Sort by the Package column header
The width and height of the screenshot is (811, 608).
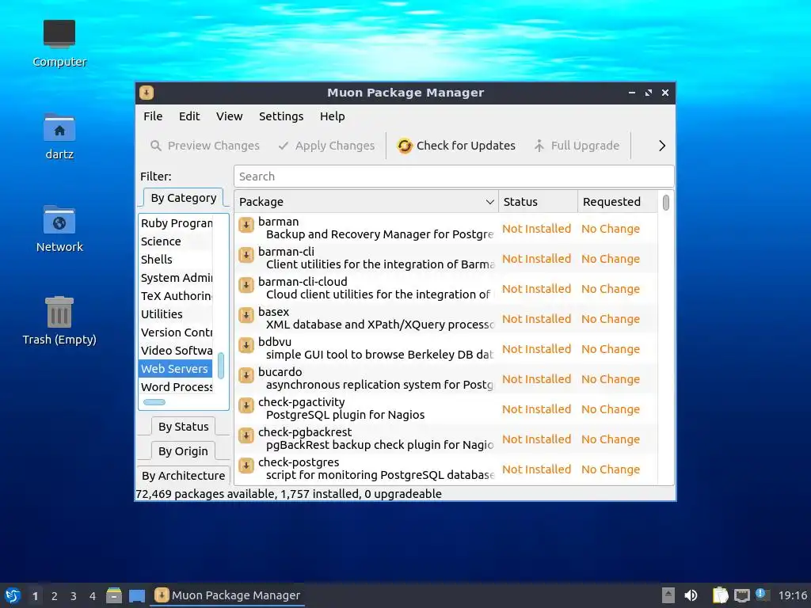click(366, 202)
